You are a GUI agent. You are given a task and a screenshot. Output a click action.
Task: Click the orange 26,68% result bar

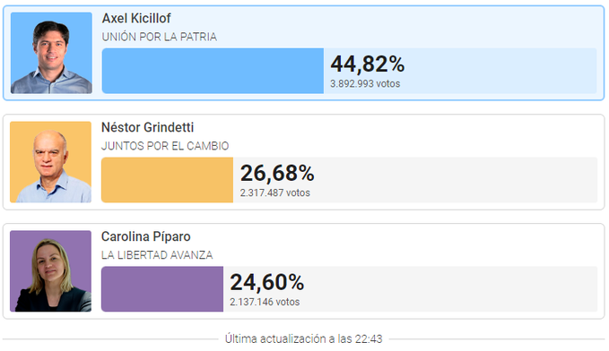click(x=168, y=180)
